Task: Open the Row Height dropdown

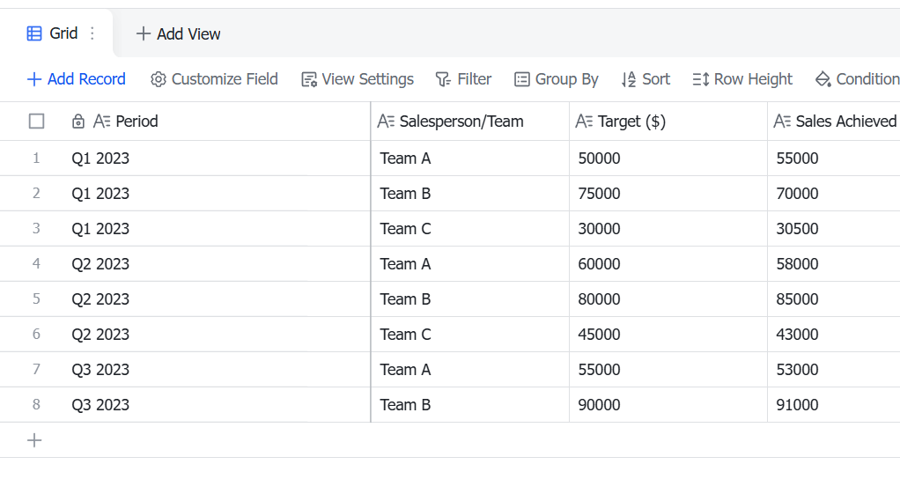Action: (742, 79)
